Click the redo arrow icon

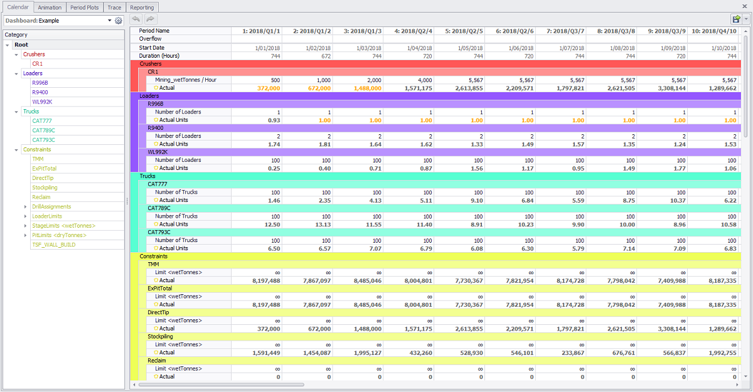[151, 19]
